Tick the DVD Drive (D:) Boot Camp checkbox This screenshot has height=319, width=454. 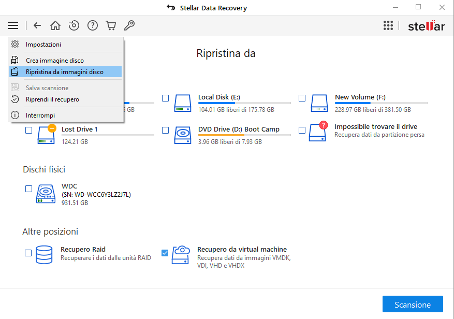(x=165, y=130)
